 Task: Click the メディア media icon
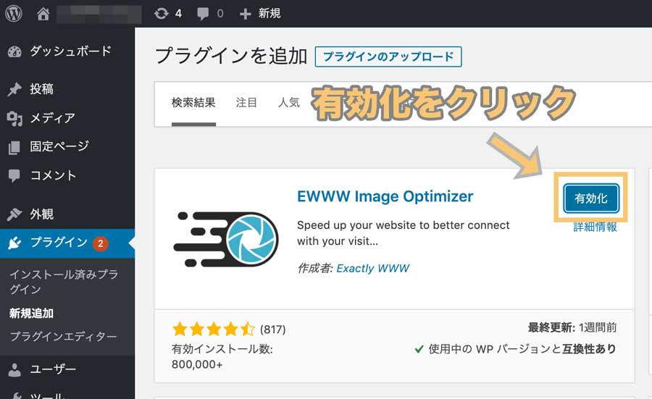pyautogui.click(x=14, y=119)
